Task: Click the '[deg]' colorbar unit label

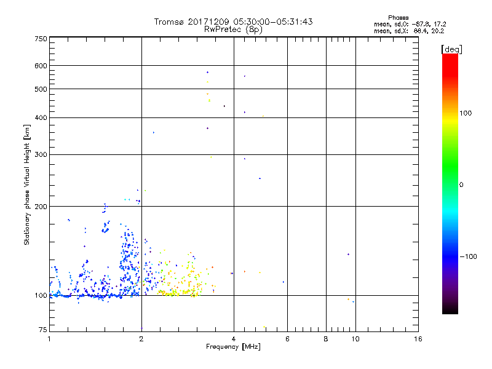Action: point(451,49)
